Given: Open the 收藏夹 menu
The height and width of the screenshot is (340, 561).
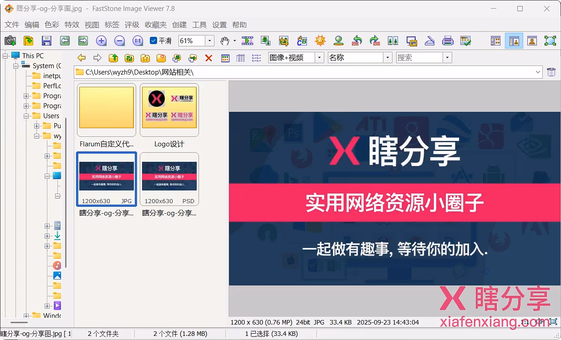Looking at the screenshot, I should coord(156,25).
